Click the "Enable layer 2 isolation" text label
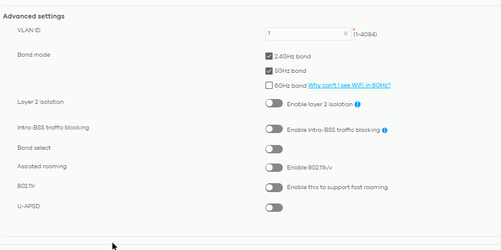 (319, 104)
